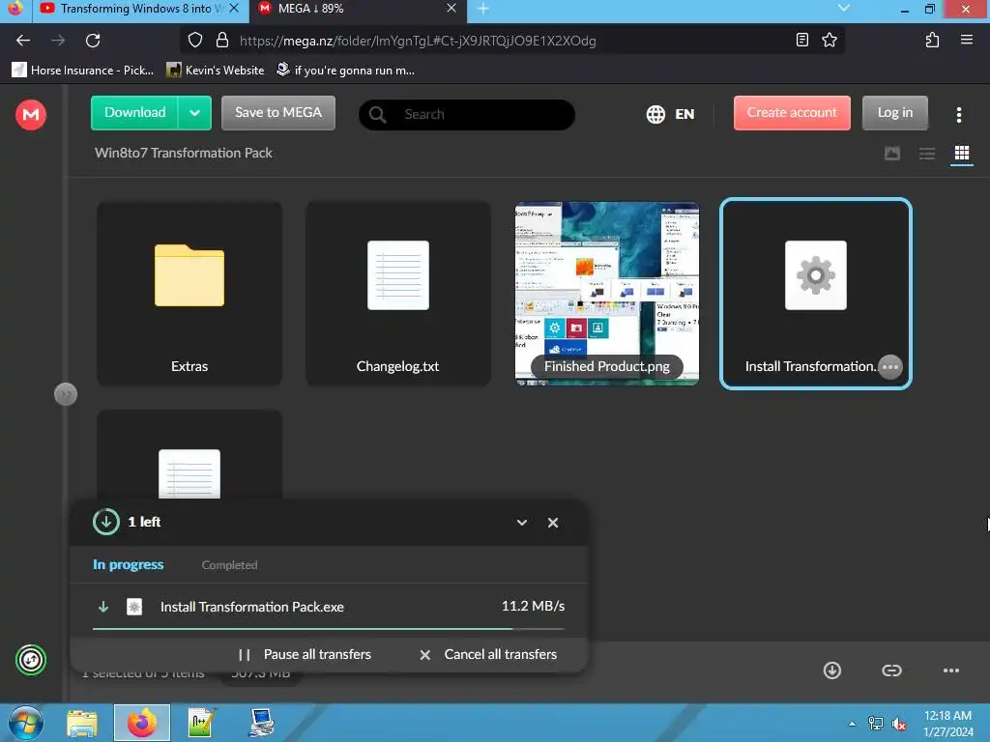Select the partially hidden text file tile
The height and width of the screenshot is (742, 990).
[x=189, y=454]
